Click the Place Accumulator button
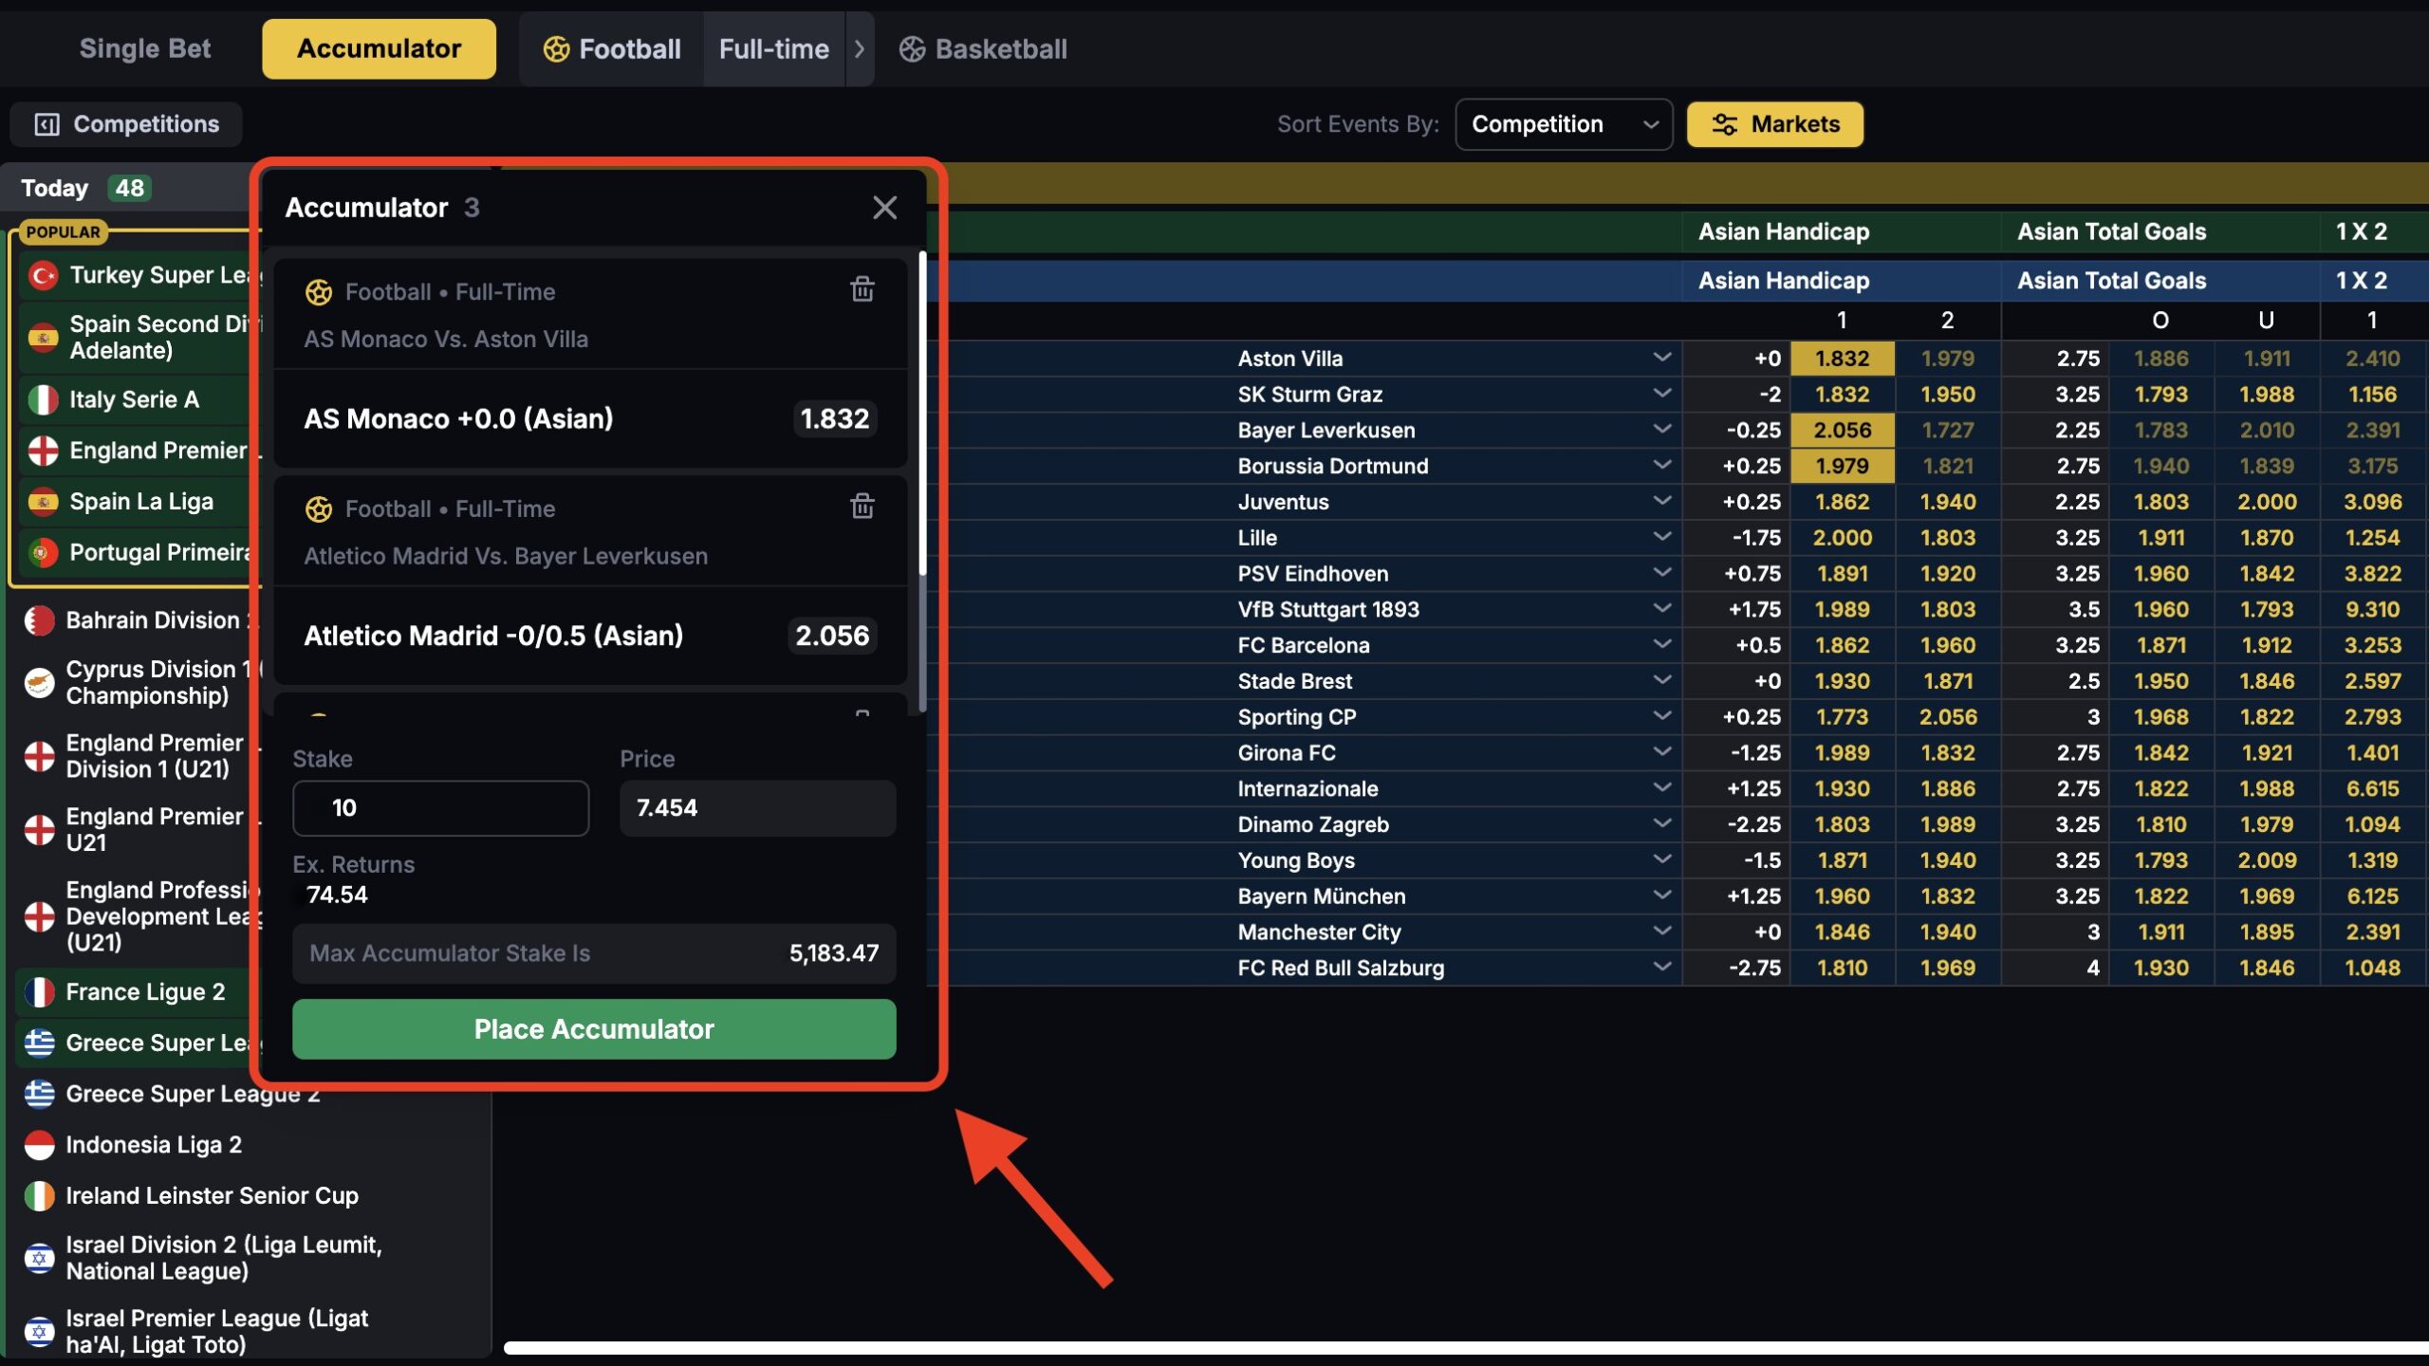This screenshot has width=2429, height=1366. point(594,1029)
